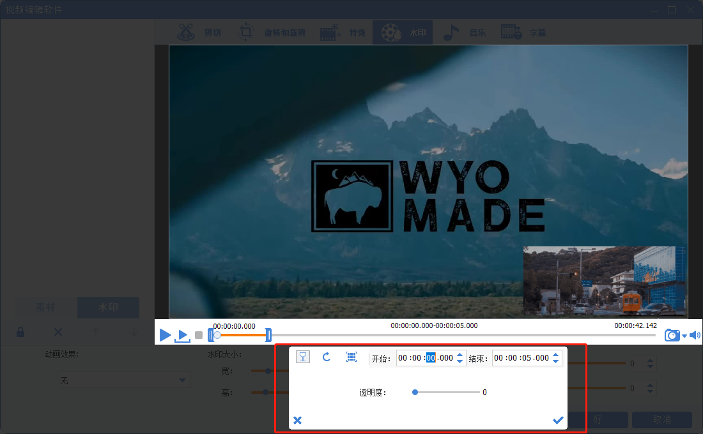Image resolution: width=703 pixels, height=434 pixels.
Task: Take a snapshot with camera icon
Action: 672,335
